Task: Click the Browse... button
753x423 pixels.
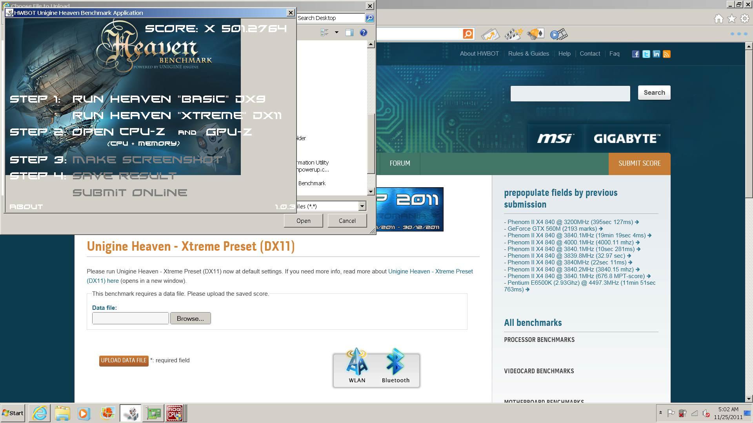Action: 190,318
